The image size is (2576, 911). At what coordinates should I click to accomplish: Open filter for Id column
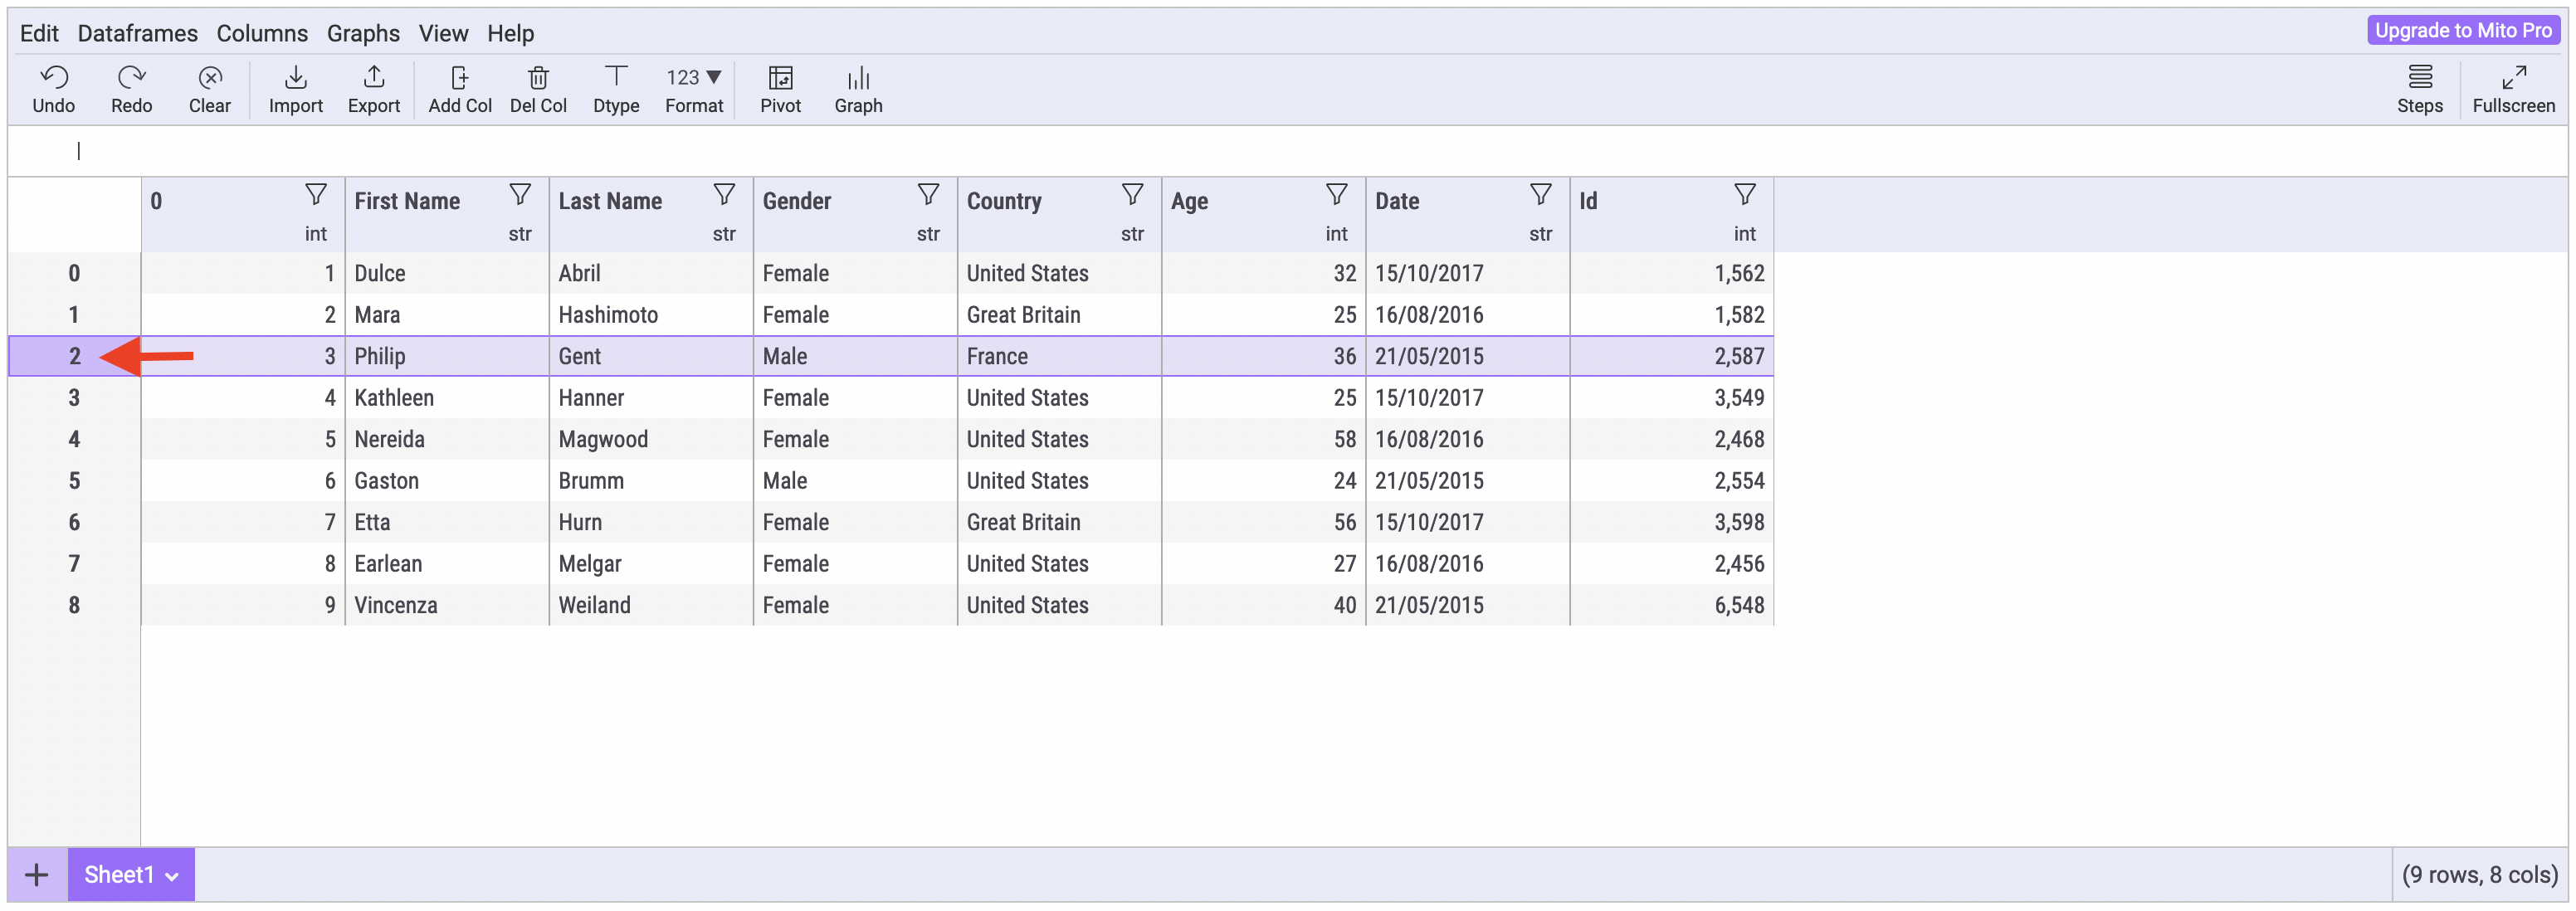click(1745, 195)
